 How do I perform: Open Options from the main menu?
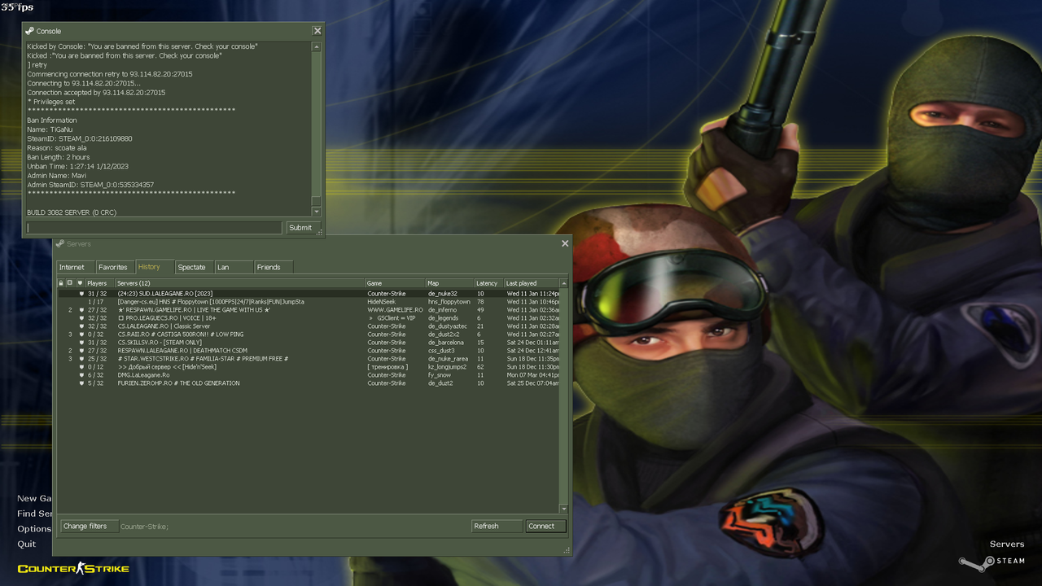[x=34, y=529]
